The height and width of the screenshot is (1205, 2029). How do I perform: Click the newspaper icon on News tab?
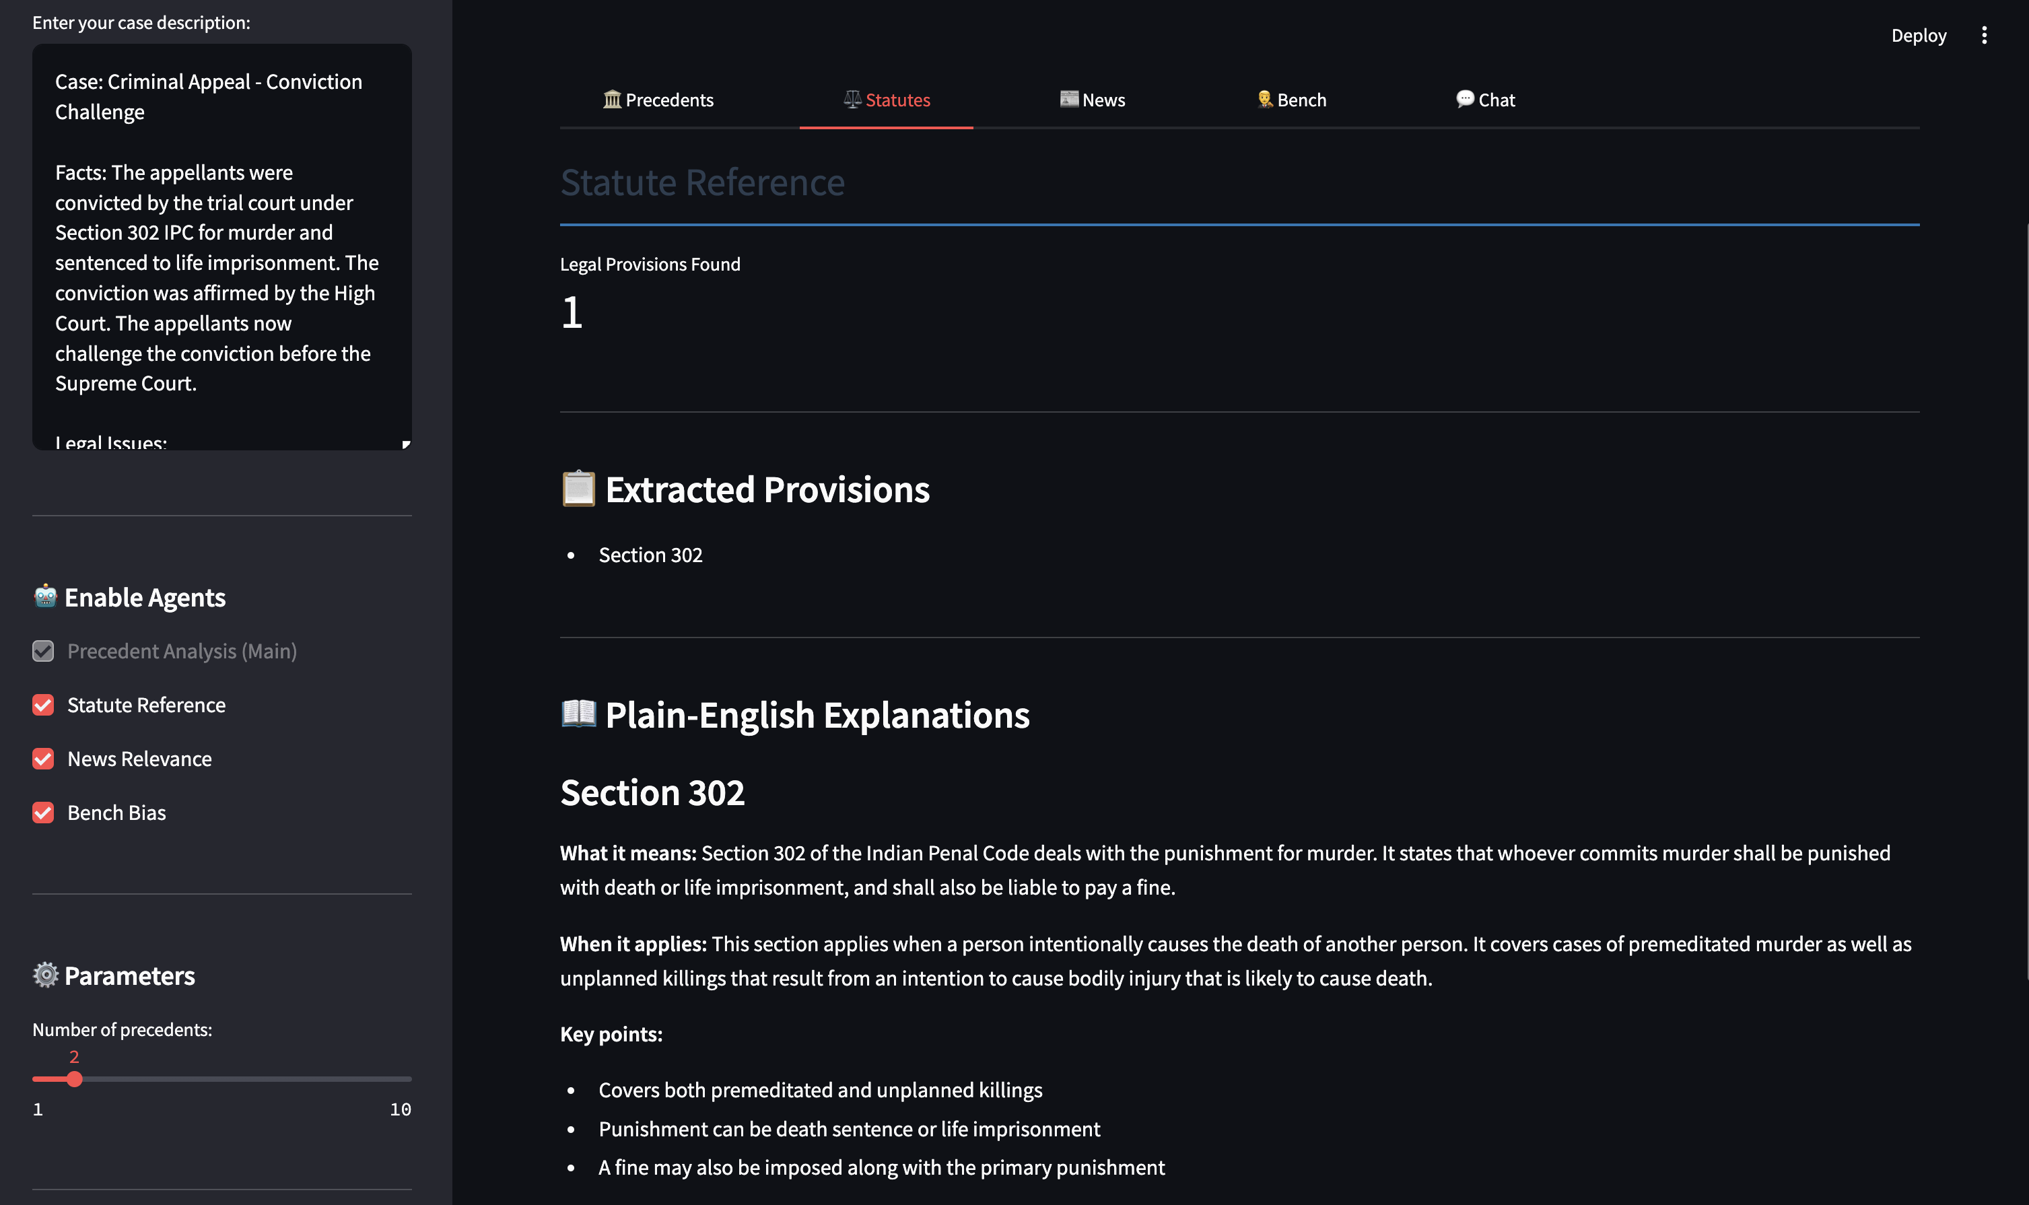click(1068, 99)
